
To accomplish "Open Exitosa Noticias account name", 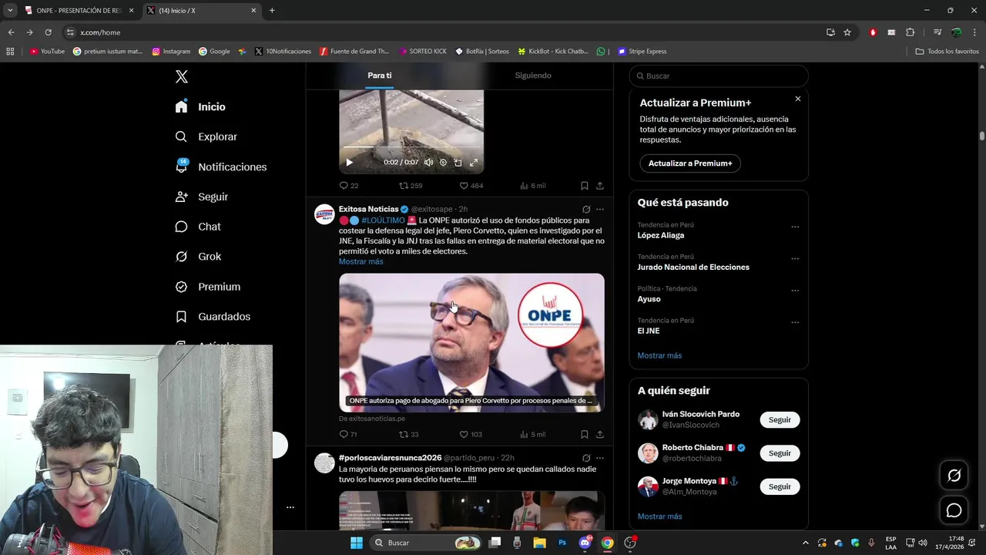I will (368, 209).
